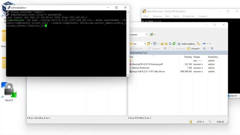Click the 0:06:42 session timer
The image size is (240, 135).
click(220, 122)
